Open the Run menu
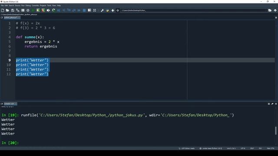 coord(23,6)
